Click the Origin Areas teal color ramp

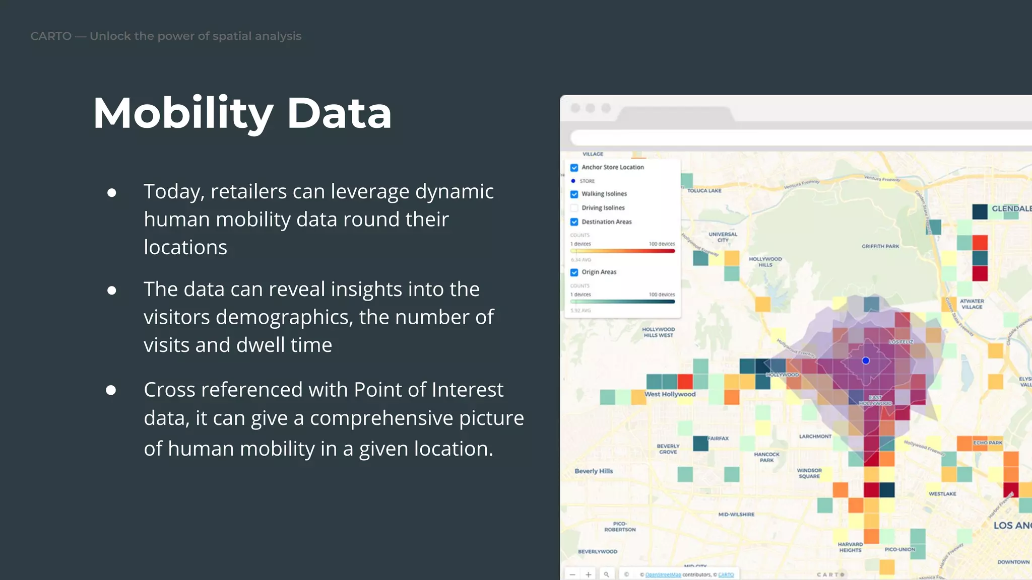623,302
